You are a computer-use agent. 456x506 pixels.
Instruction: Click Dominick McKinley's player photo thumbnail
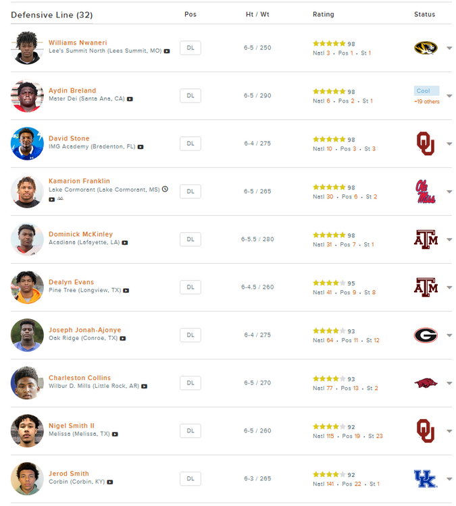27,240
